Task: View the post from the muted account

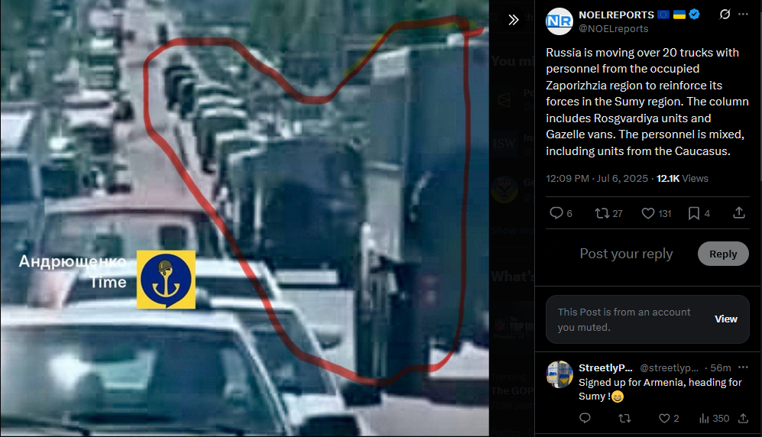Action: 725,319
